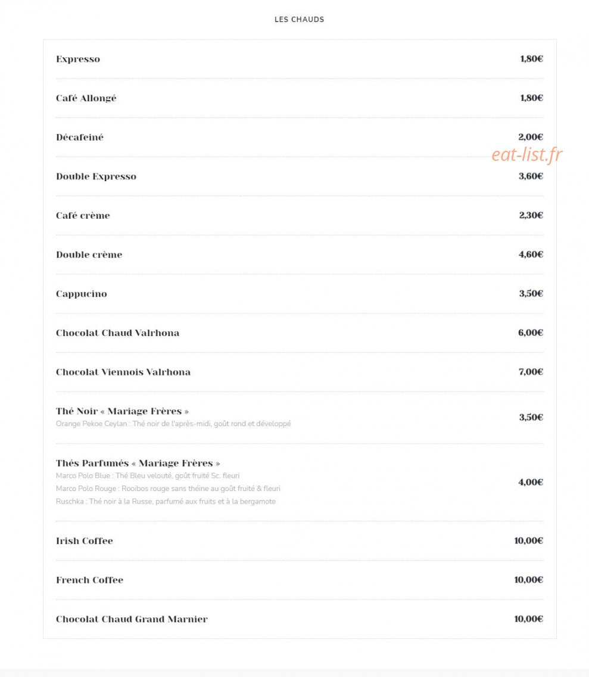Click the Décafeiné item name
This screenshot has height=677, width=589.
[x=79, y=137]
